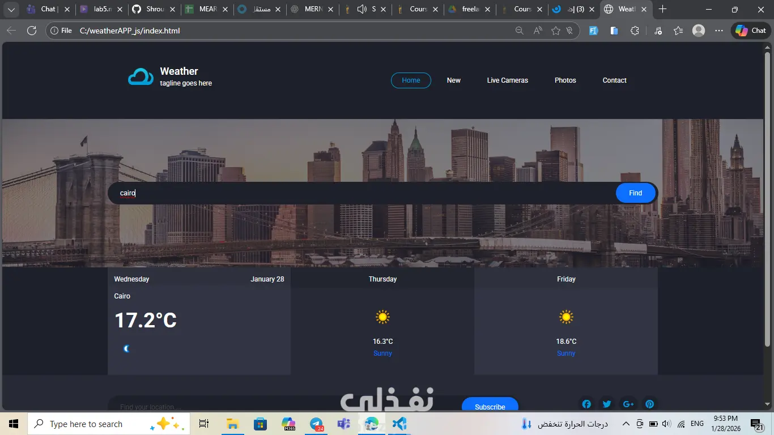Open Visual Studio Code from taskbar
Viewport: 774px width, 435px height.
[399, 424]
